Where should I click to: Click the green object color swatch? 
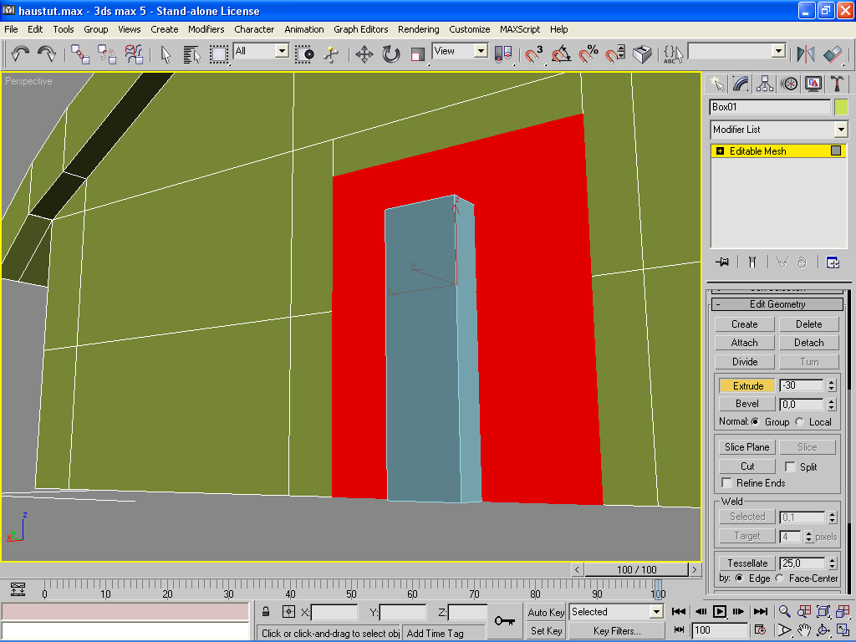tap(841, 107)
